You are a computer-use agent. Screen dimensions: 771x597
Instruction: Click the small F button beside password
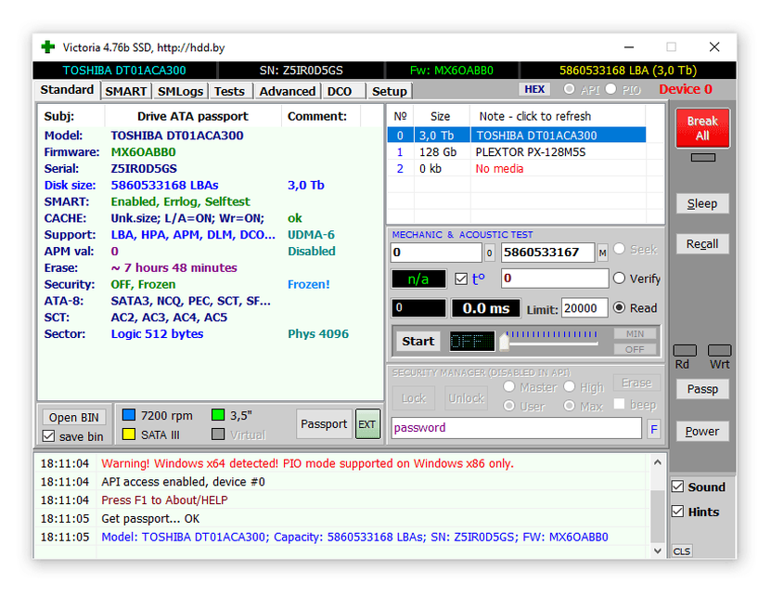pyautogui.click(x=654, y=429)
